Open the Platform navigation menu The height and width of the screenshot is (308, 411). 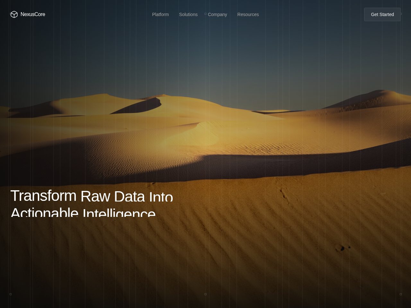(160, 14)
